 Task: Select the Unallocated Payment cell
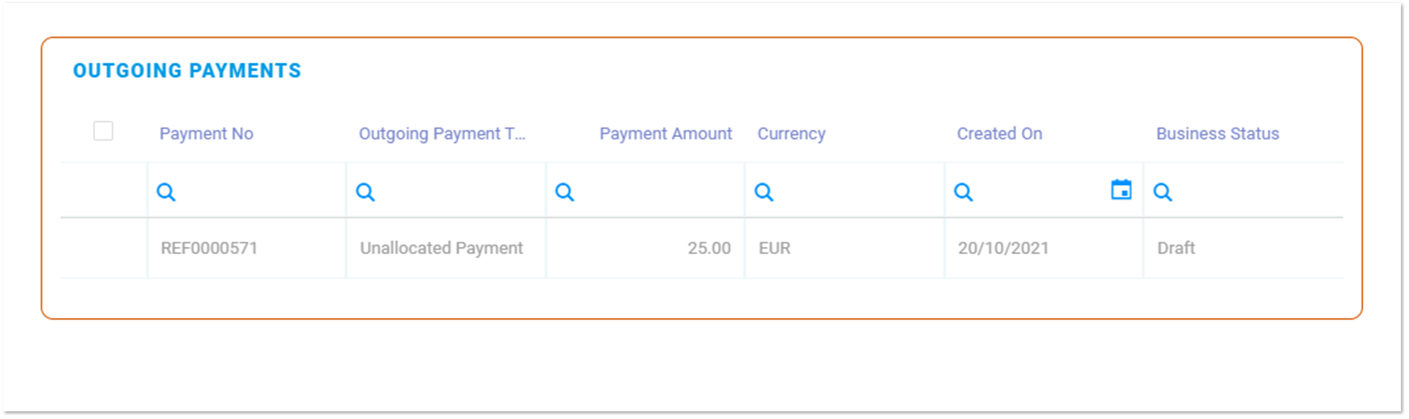click(x=441, y=248)
